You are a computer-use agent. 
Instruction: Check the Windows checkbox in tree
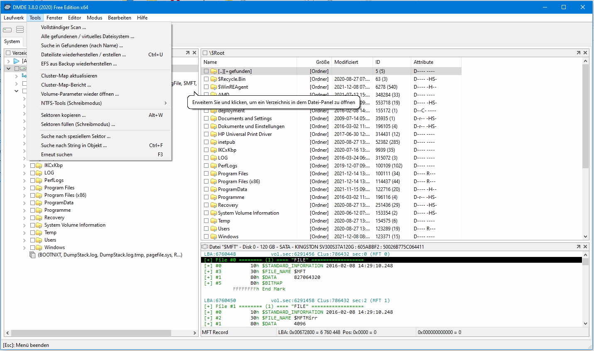pos(32,247)
